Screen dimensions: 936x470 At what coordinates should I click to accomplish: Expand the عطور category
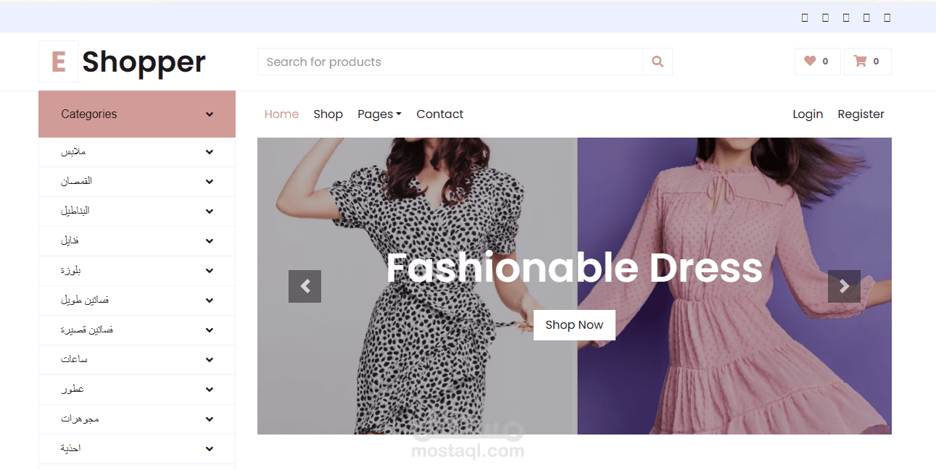click(x=210, y=390)
